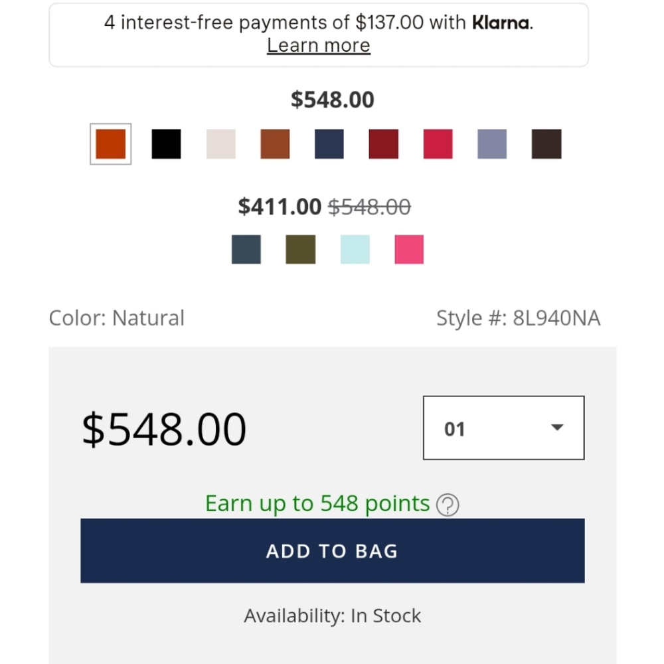Select the sale olive green swatch
The width and height of the screenshot is (664, 664).
(x=301, y=250)
